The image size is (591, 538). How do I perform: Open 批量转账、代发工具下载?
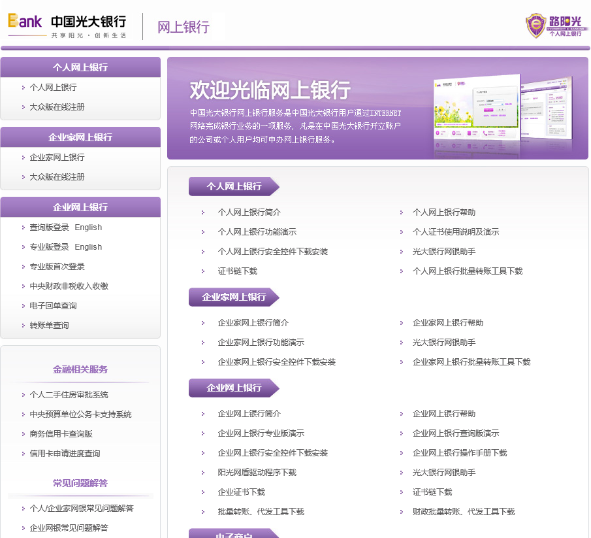pos(261,512)
